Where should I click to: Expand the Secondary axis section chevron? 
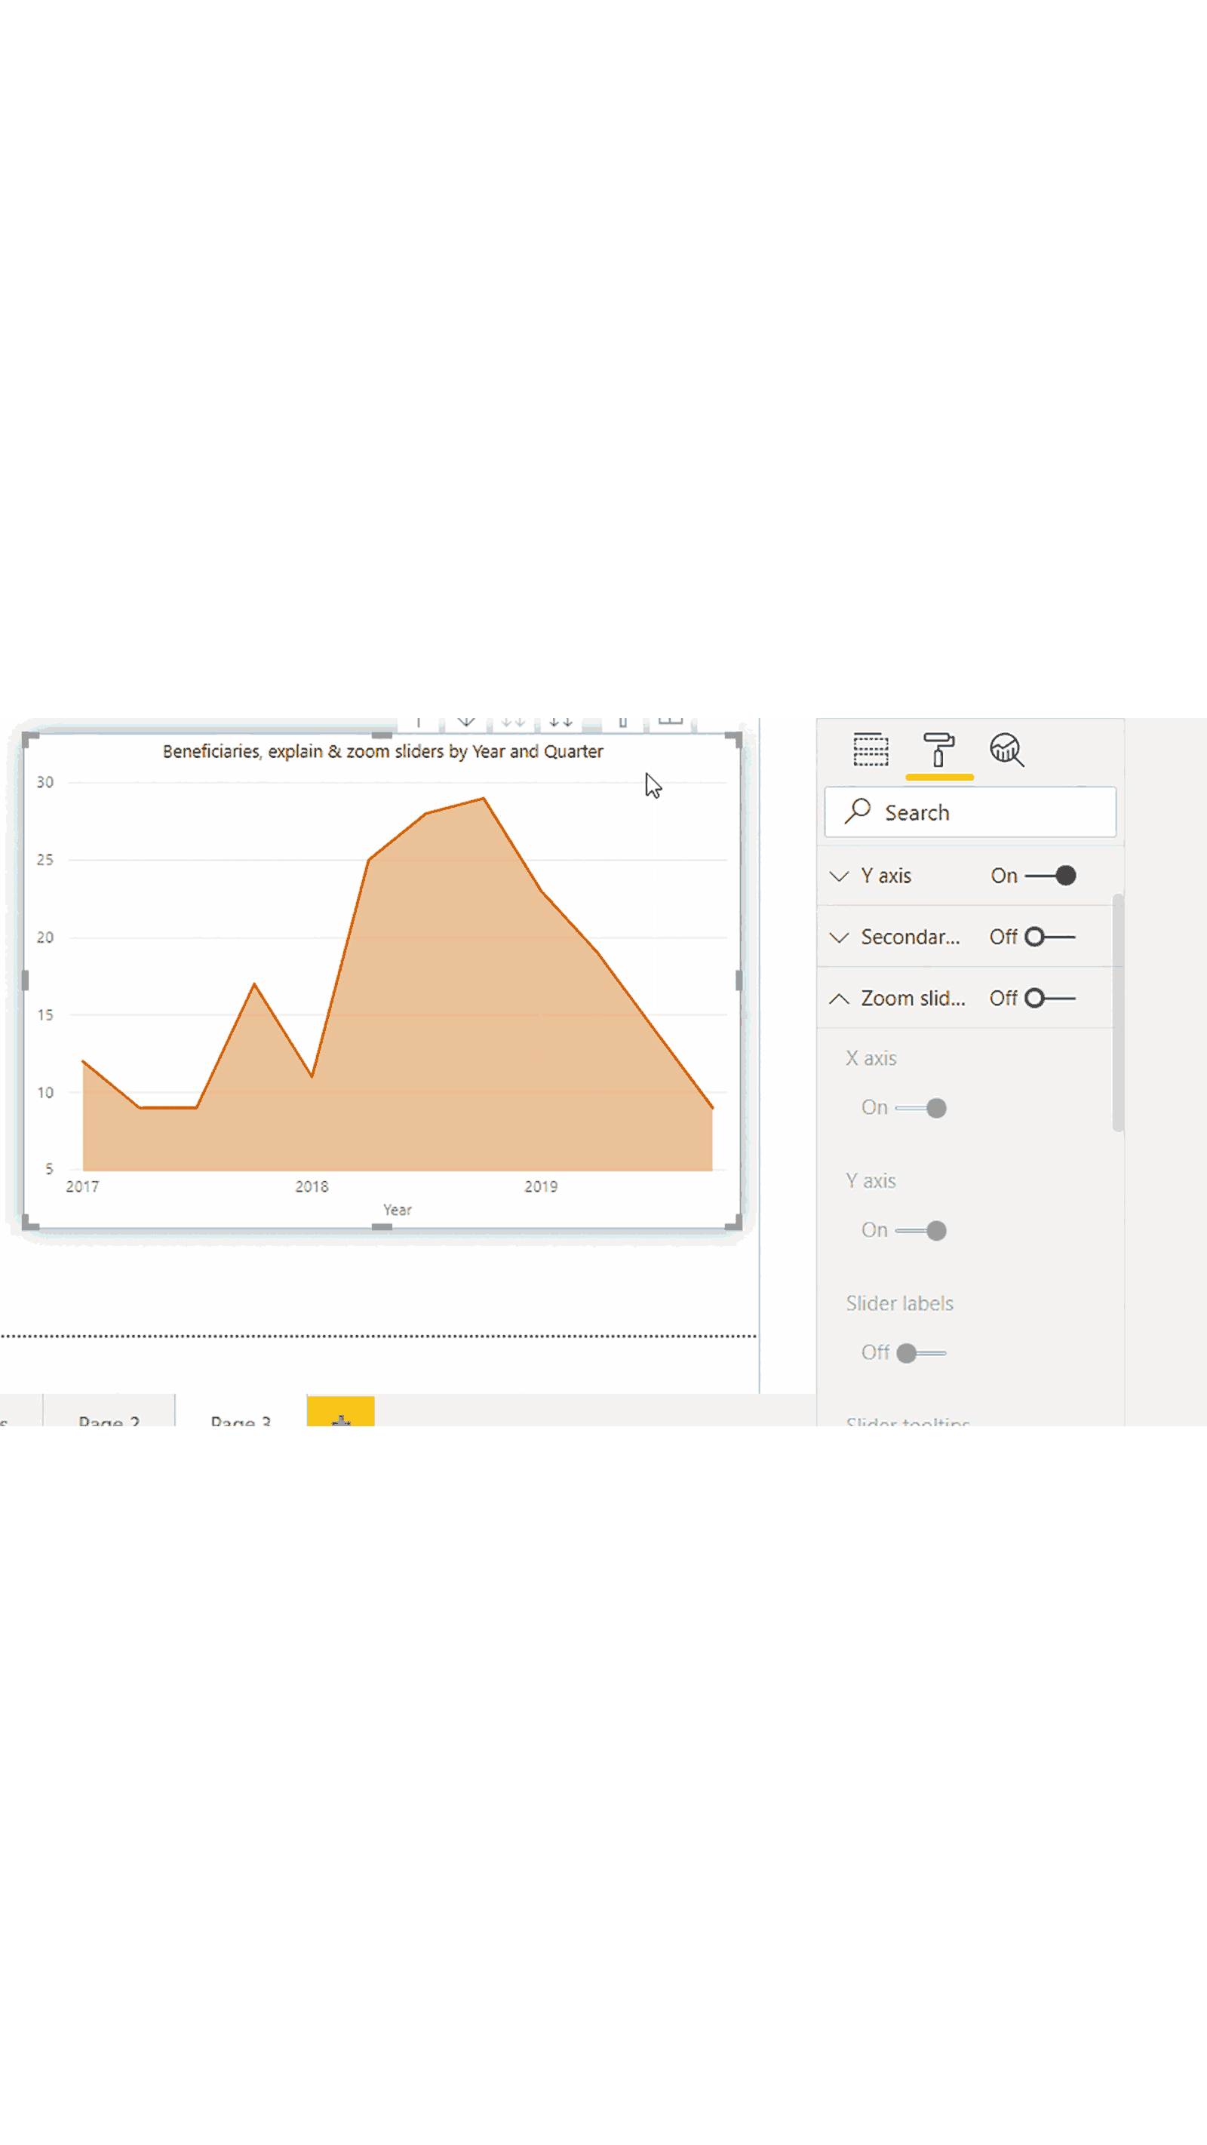click(839, 937)
